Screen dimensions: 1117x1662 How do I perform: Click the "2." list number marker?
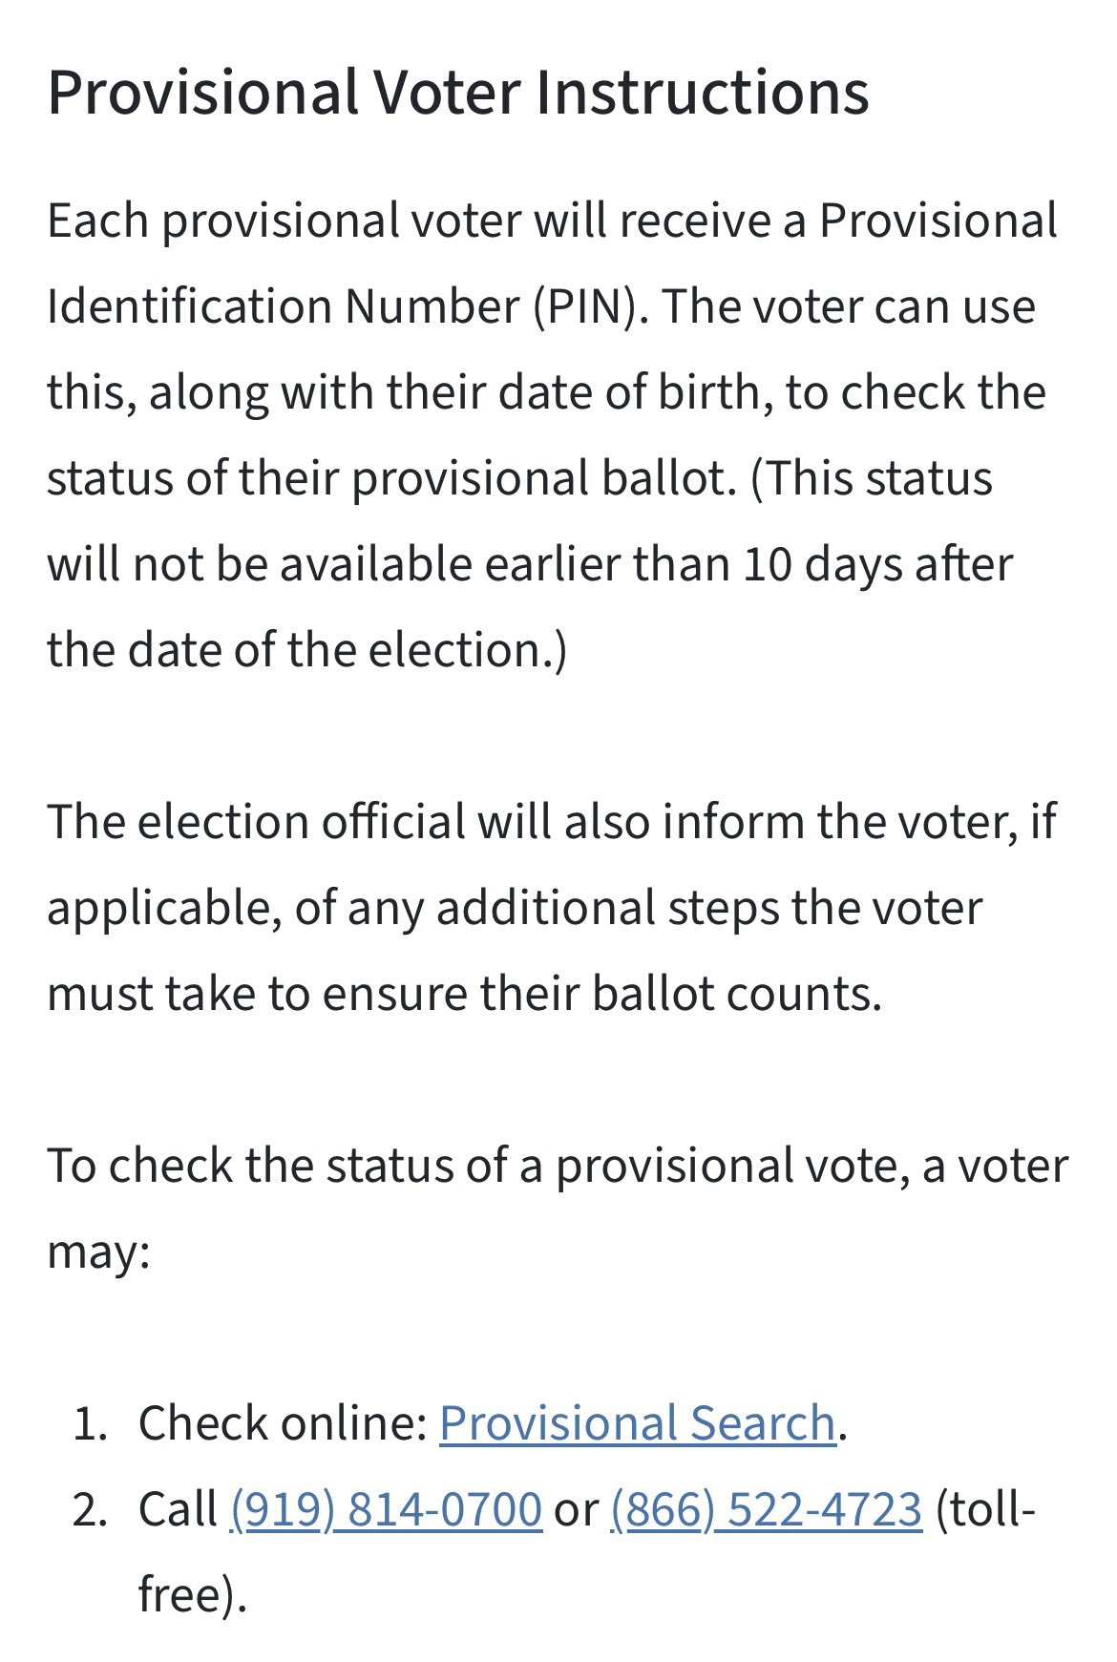[x=90, y=1510]
